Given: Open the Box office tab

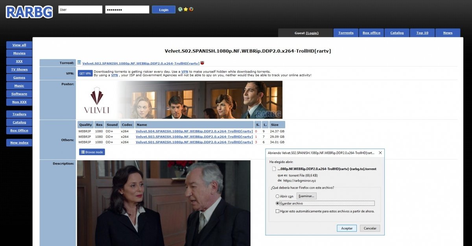Looking at the screenshot, I should (371, 33).
